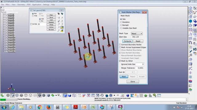197x110 pixels.
Task: Open dropdown arrow beside blue wheel icon
Action: pyautogui.click(x=114, y=96)
